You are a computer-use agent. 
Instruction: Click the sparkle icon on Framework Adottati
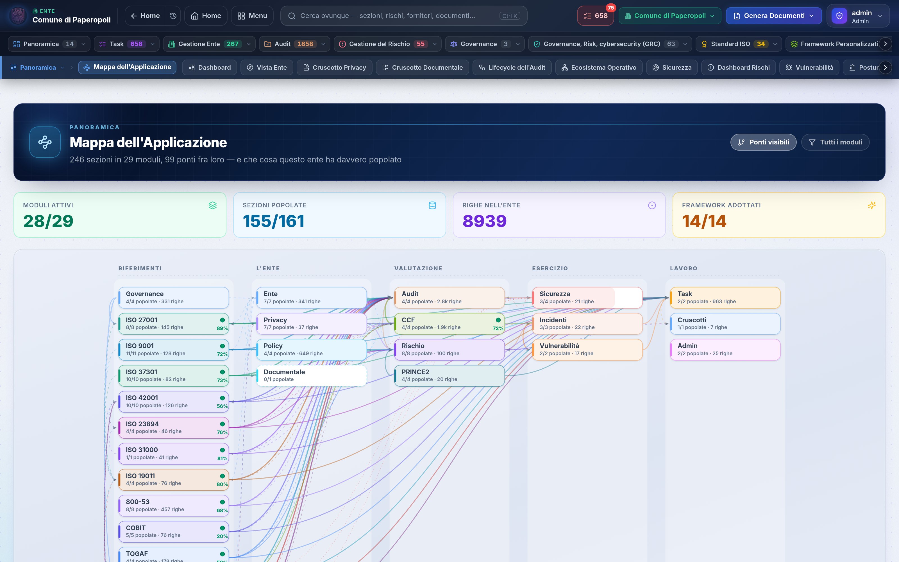pyautogui.click(x=872, y=205)
